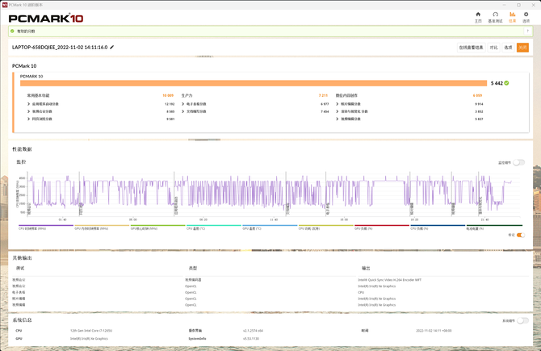Click the Essentials group score 10 009
The height and width of the screenshot is (351, 541).
(x=168, y=95)
